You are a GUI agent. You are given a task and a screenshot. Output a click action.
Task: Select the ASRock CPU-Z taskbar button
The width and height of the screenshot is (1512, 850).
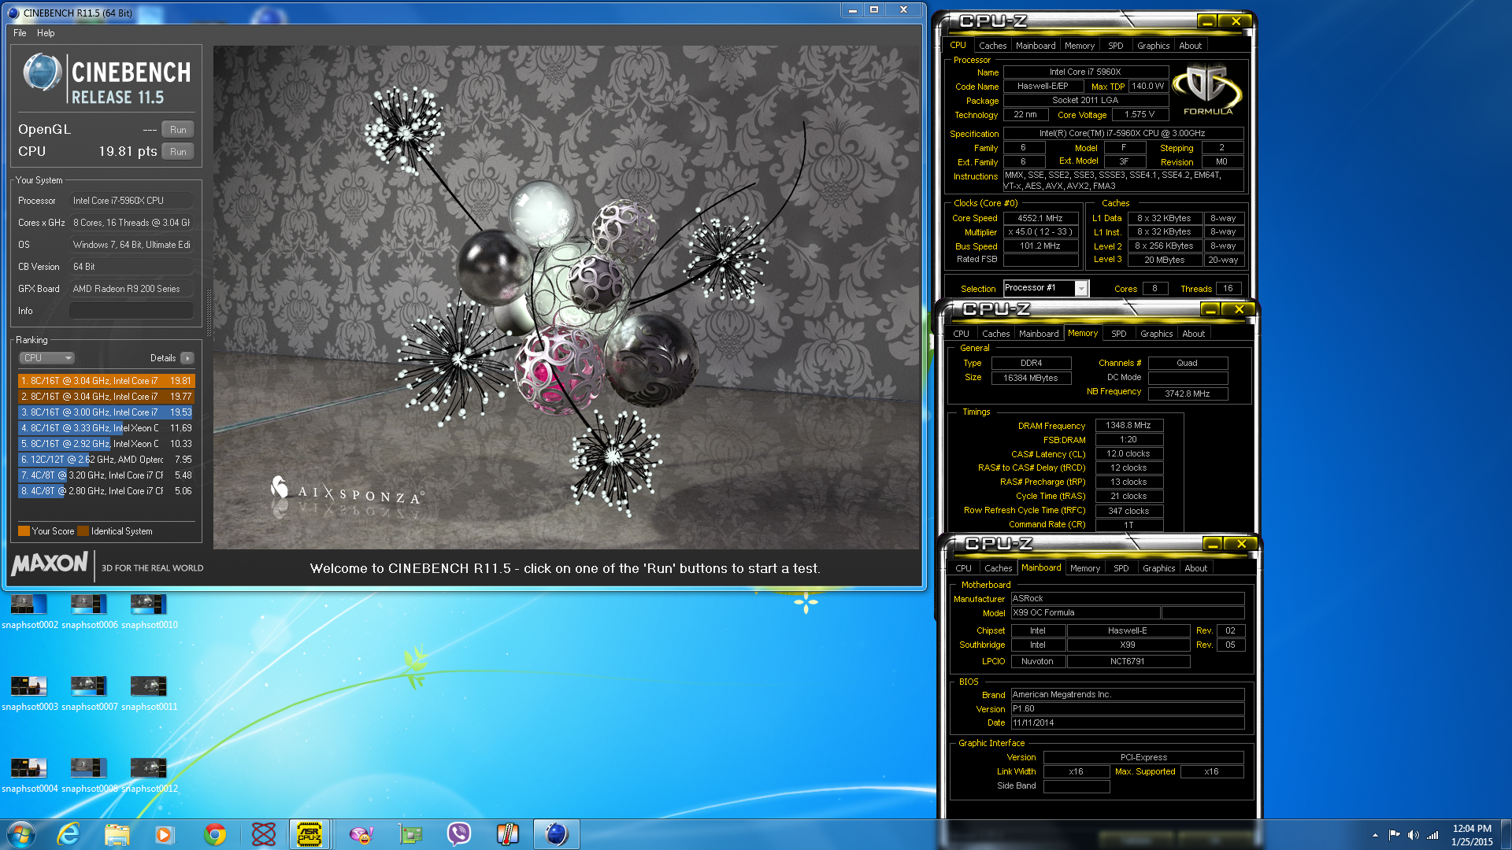point(309,834)
